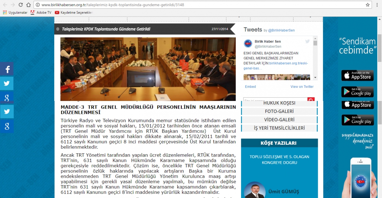The width and height of the screenshot is (382, 198).
Task: Open the FOTO-GALERİ menu item
Action: coord(279,111)
